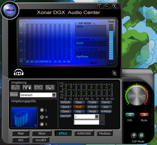Screen dimensions: 157x145
Task: Click Mute label on display panel
Action: [x=111, y=22]
